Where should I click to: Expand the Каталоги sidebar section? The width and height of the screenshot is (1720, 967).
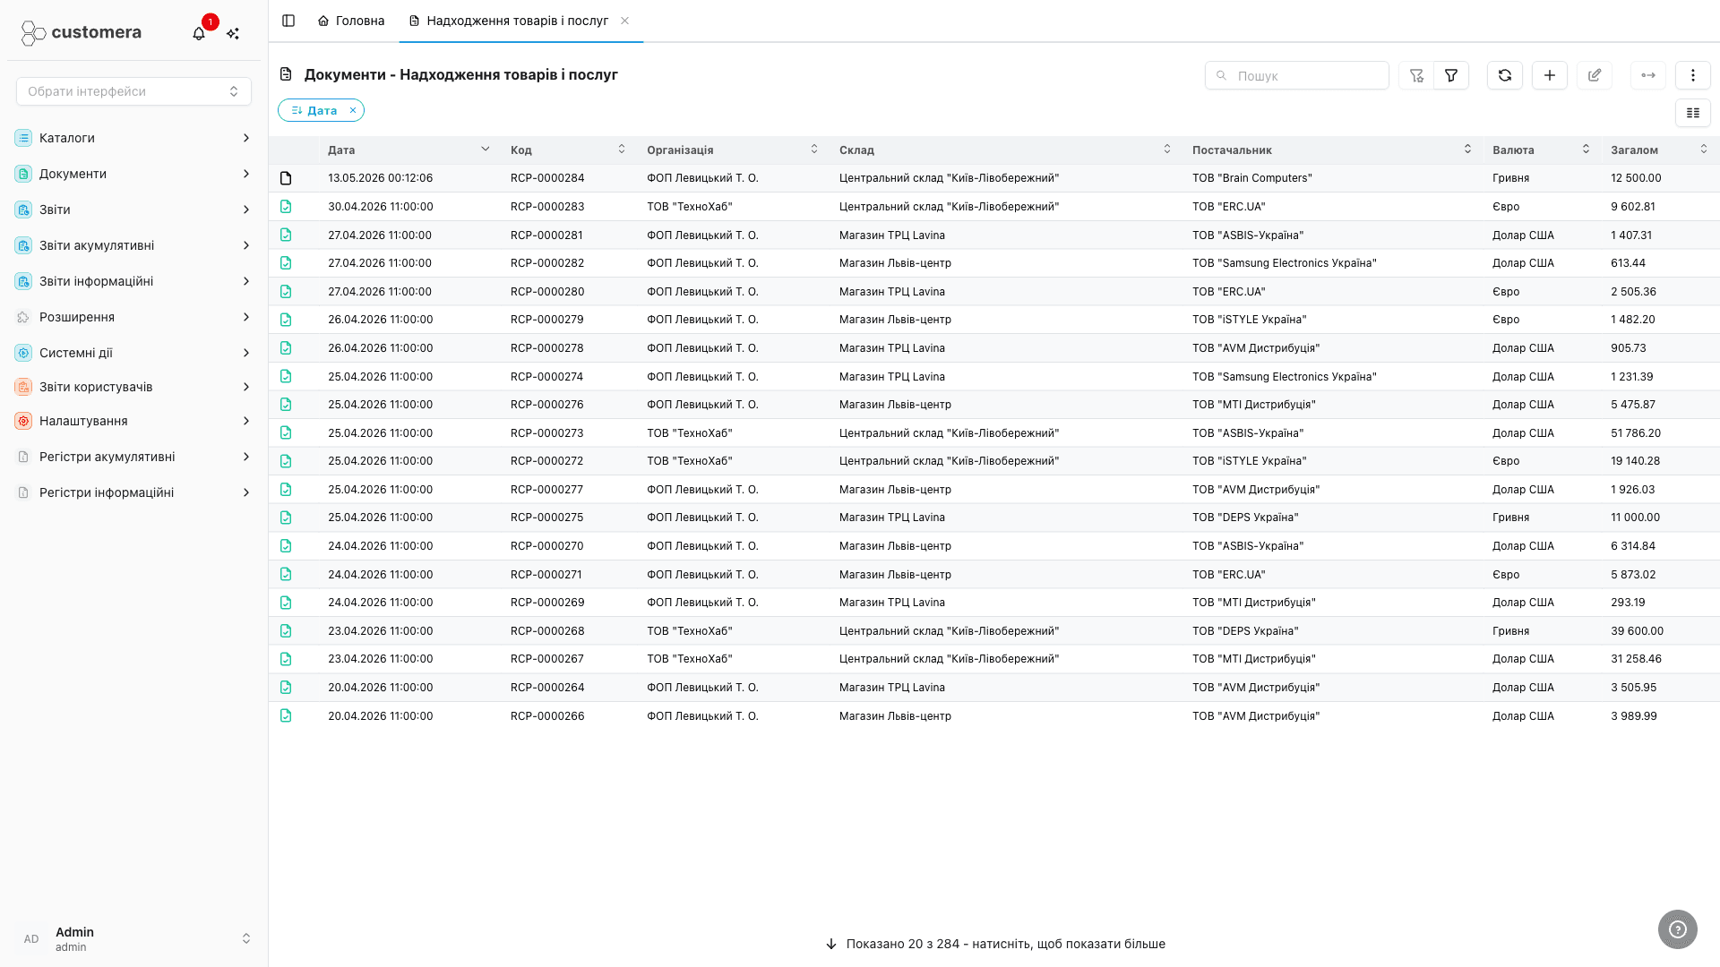133,138
